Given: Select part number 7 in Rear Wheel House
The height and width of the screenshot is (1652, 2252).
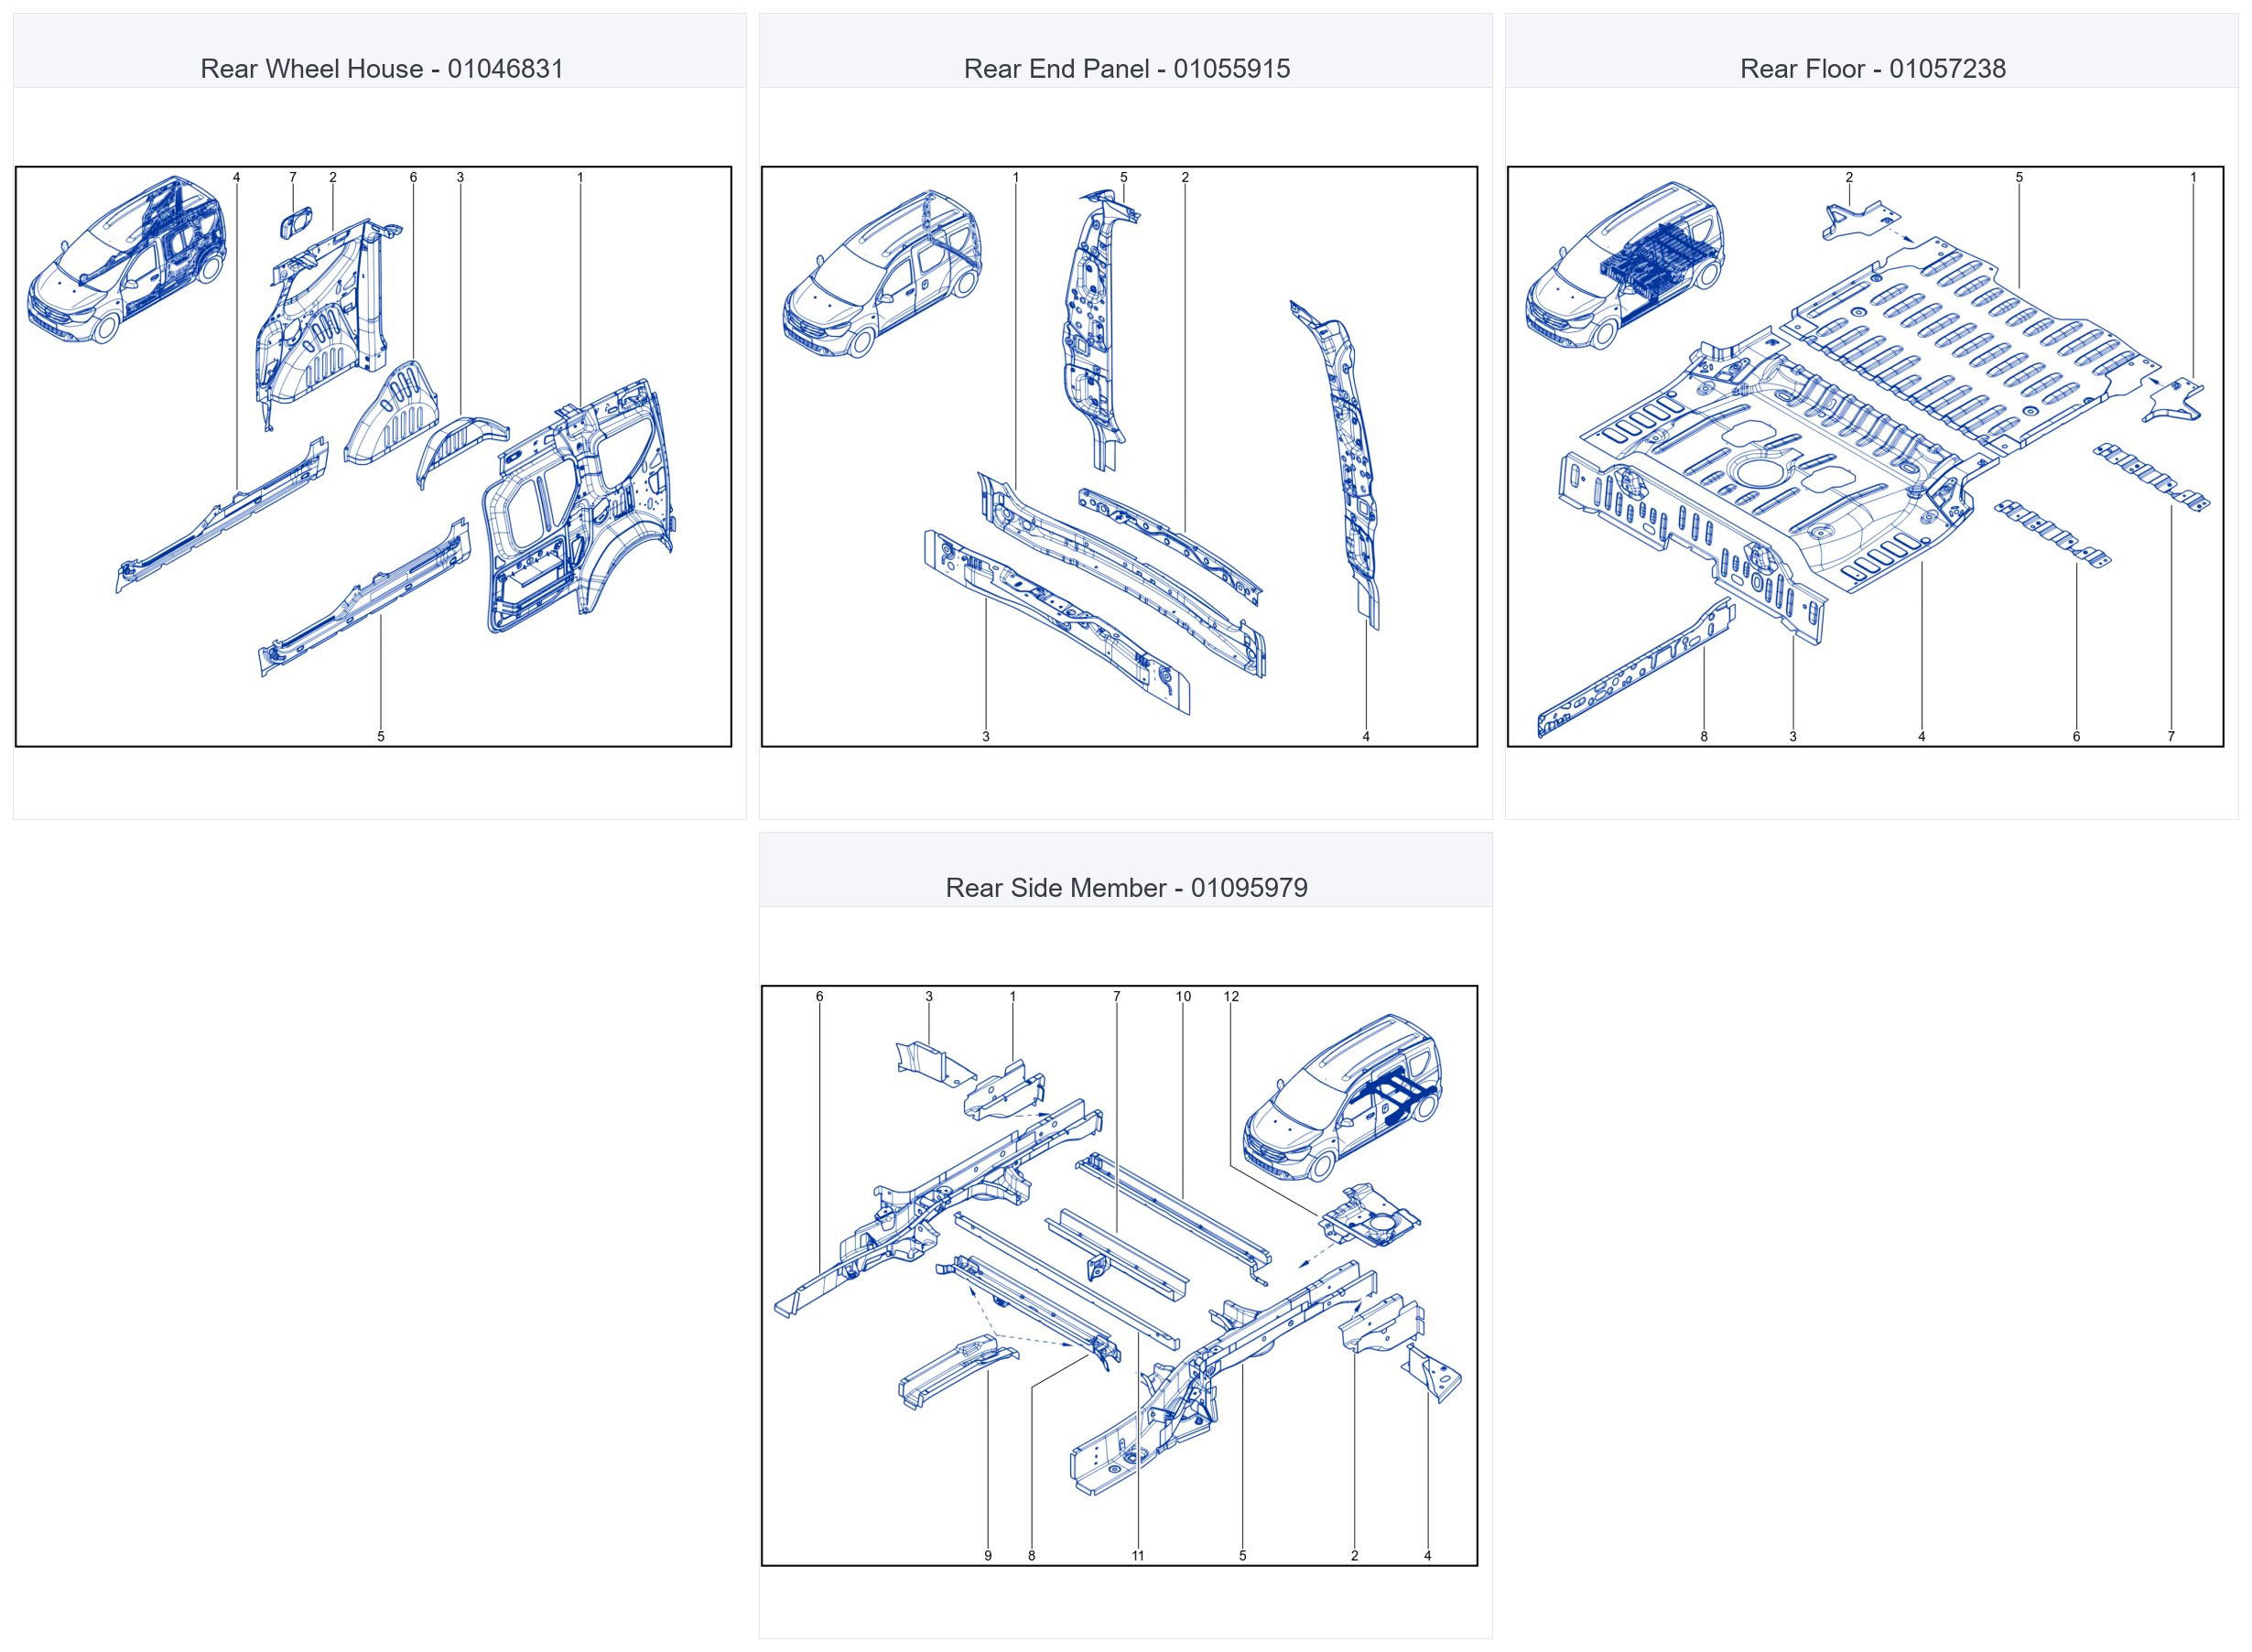Looking at the screenshot, I should click(293, 177).
